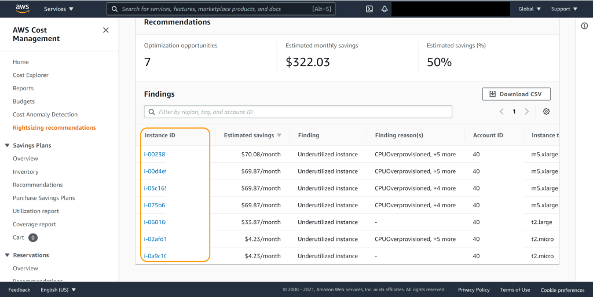The width and height of the screenshot is (593, 297).
Task: Go to previous findings page arrow
Action: click(502, 112)
